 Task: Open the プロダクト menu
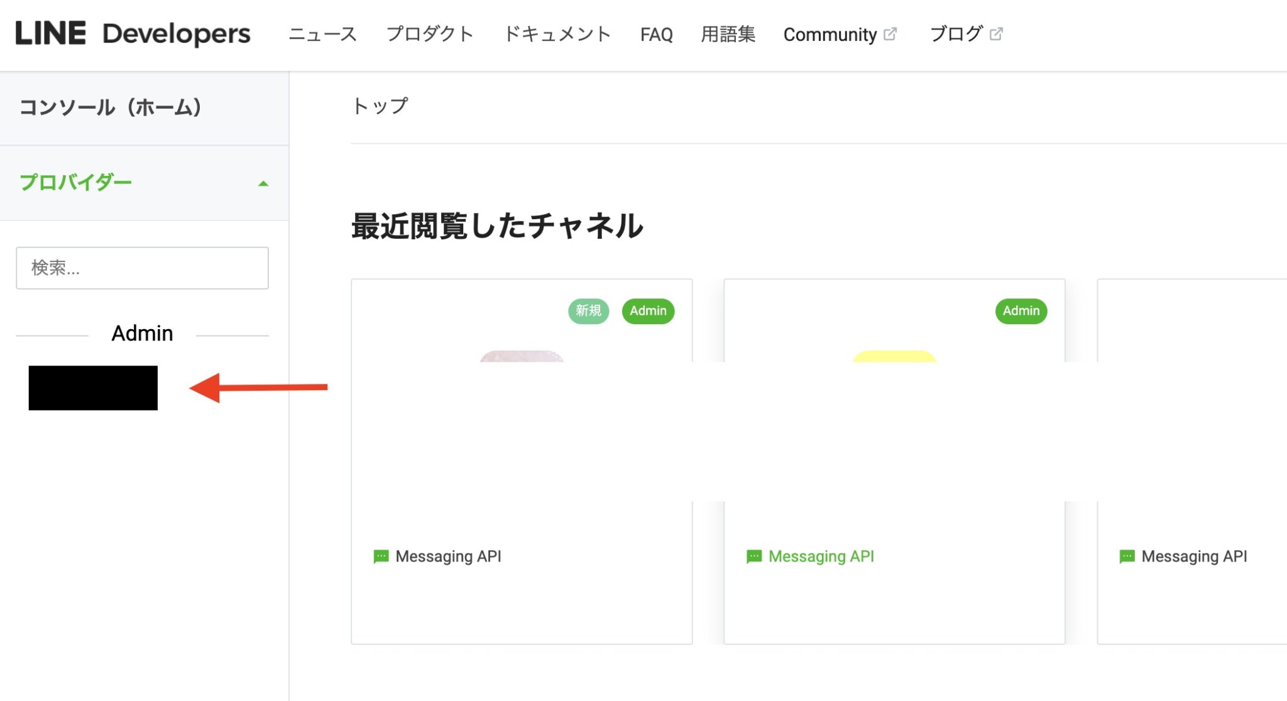tap(430, 34)
